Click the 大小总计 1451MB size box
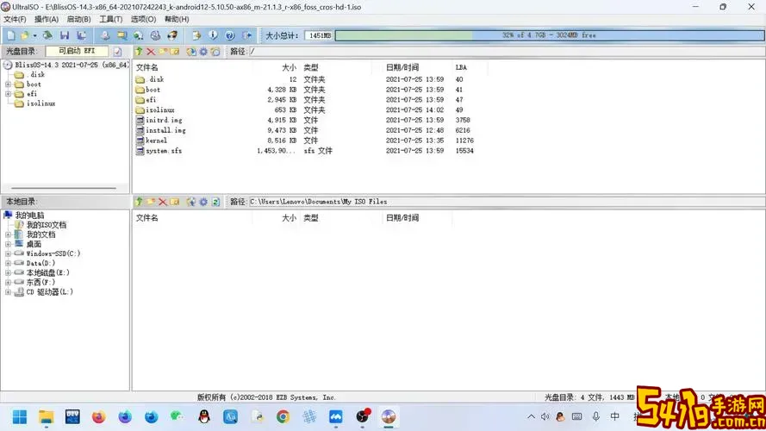766x431 pixels. (319, 35)
